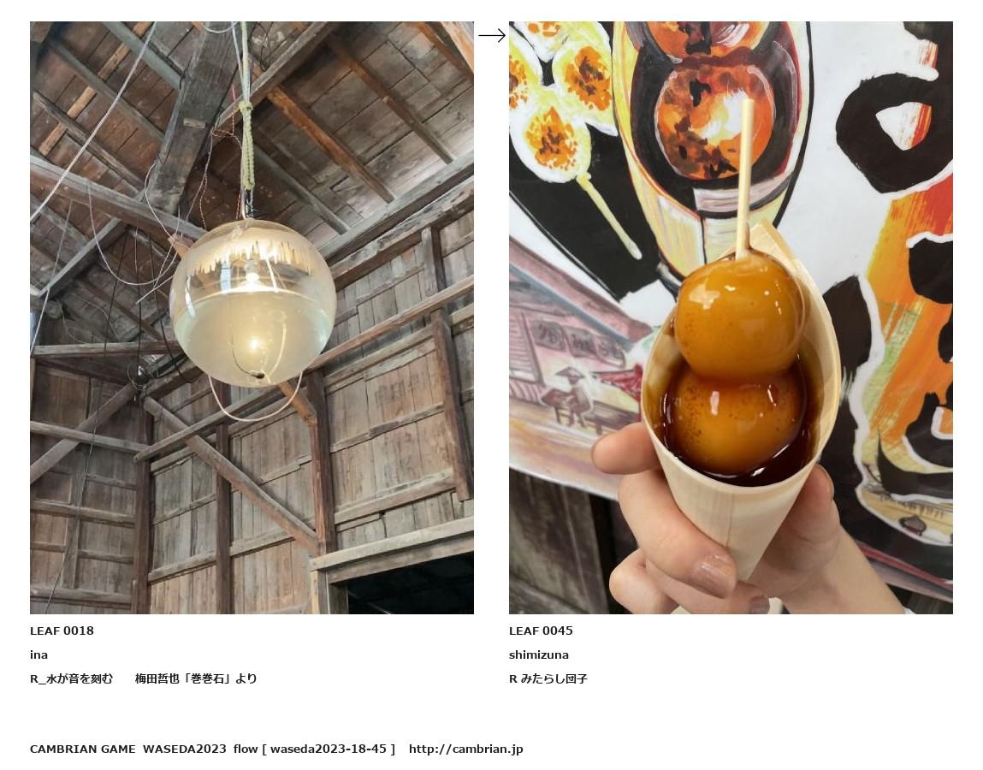
Task: Click the caption R_水が音を刻む
Action: [x=72, y=678]
